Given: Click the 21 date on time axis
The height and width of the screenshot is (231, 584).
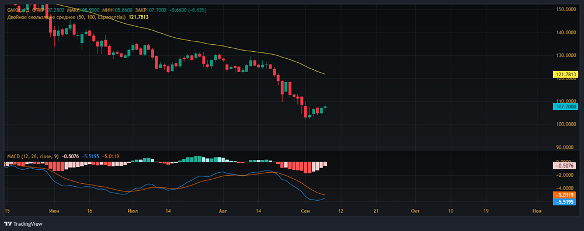Looking at the screenshot, I should 376,211.
